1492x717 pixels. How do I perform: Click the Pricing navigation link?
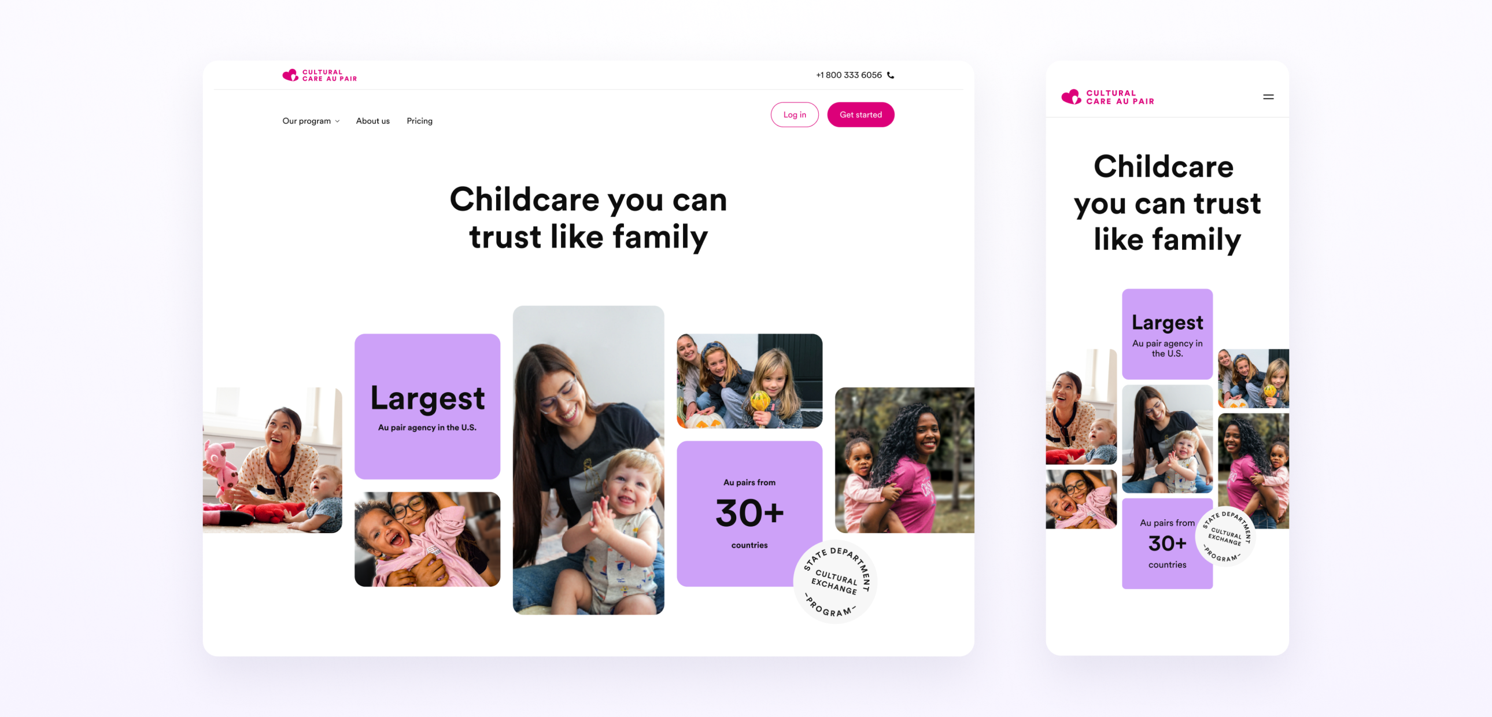pos(419,120)
